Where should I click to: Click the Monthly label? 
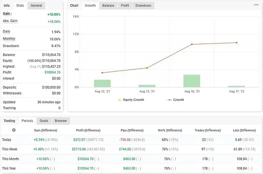[x=9, y=39]
